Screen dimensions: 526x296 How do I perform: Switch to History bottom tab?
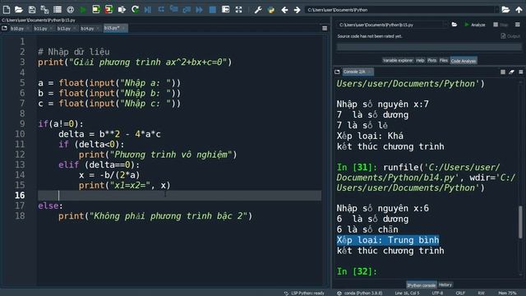pos(445,284)
